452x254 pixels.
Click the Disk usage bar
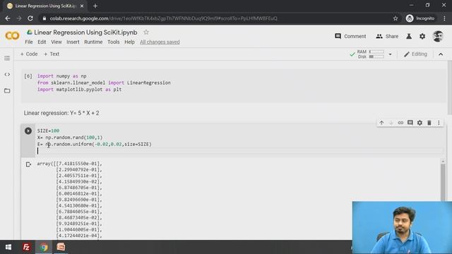point(376,56)
